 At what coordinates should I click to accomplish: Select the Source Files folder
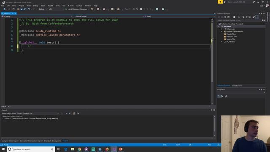pyautogui.click(x=231, y=39)
